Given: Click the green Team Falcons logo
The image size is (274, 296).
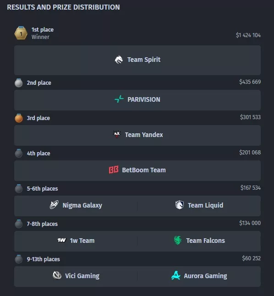Looking at the screenshot, I should pos(178,240).
